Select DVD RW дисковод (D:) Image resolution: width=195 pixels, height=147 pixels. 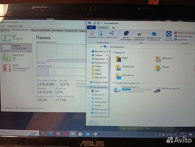coord(167,90)
